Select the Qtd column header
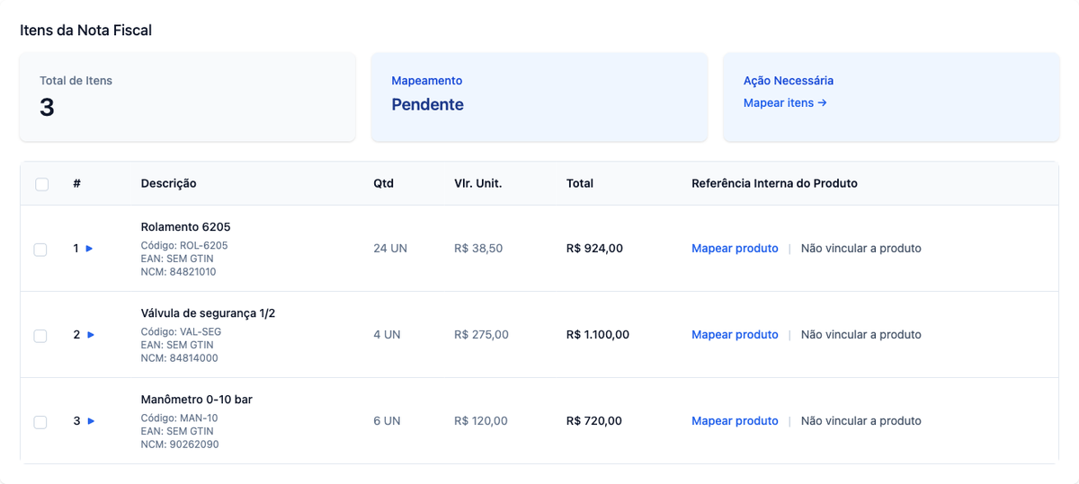This screenshot has height=484, width=1079. coord(383,183)
